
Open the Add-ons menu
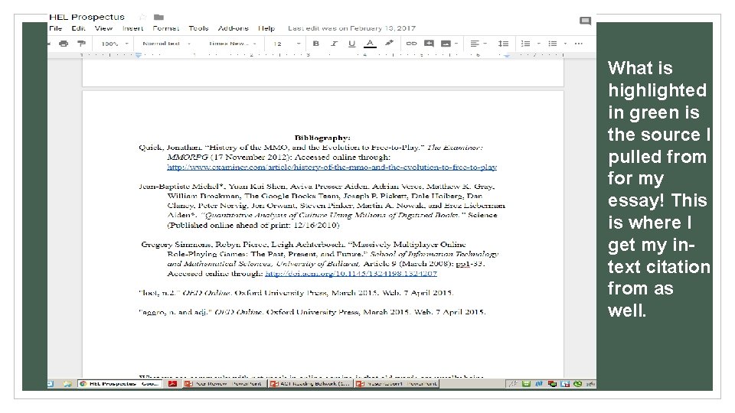tap(233, 28)
